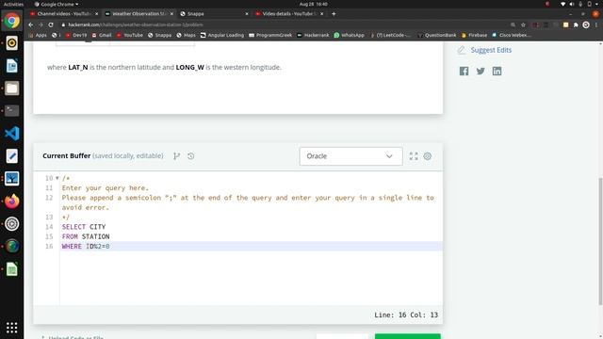603x339 pixels.
Task: Open the Angular Loading bookmark
Action: point(222,35)
